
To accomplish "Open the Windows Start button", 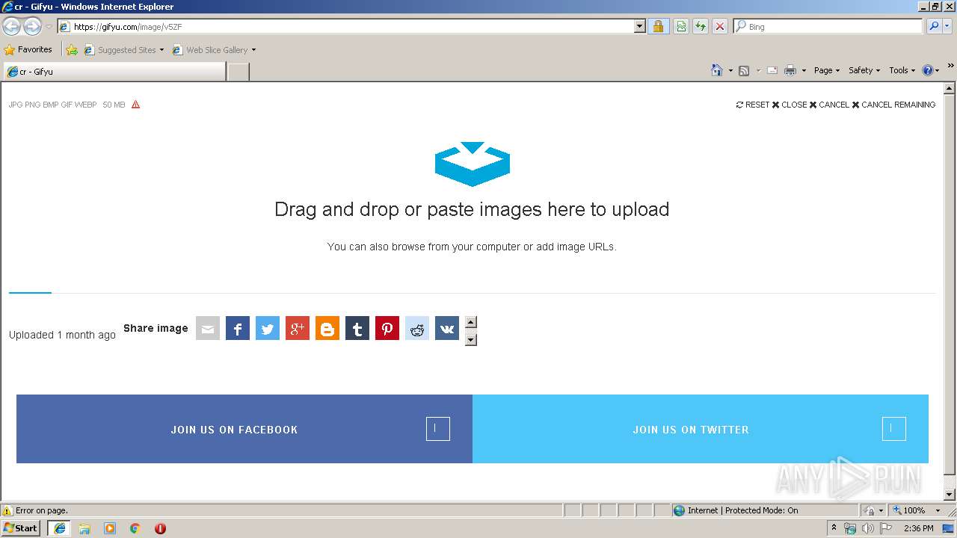I will (21, 528).
